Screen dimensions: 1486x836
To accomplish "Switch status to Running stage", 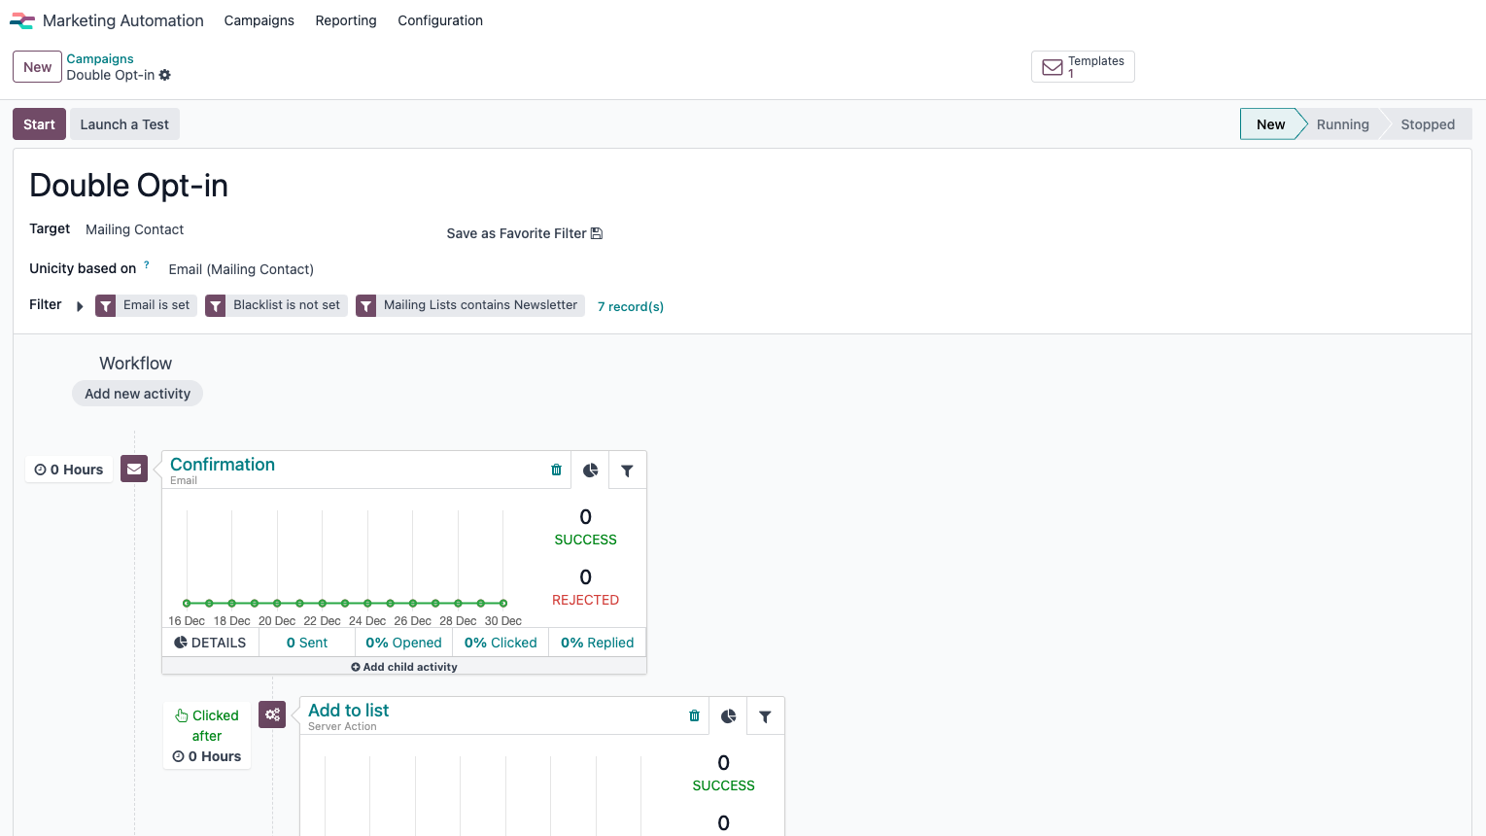I will tap(1342, 124).
